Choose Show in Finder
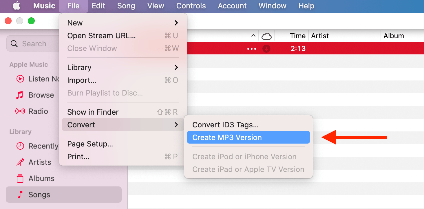The image size is (424, 209). (93, 112)
